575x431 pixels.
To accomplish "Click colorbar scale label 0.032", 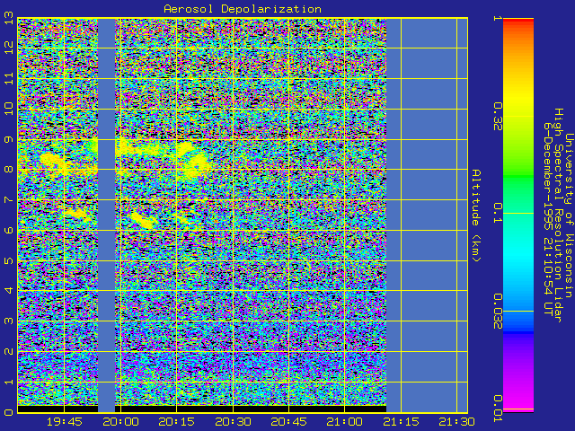I will 498,312.
